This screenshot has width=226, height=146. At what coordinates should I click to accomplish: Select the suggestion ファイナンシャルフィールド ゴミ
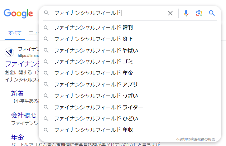point(130,62)
